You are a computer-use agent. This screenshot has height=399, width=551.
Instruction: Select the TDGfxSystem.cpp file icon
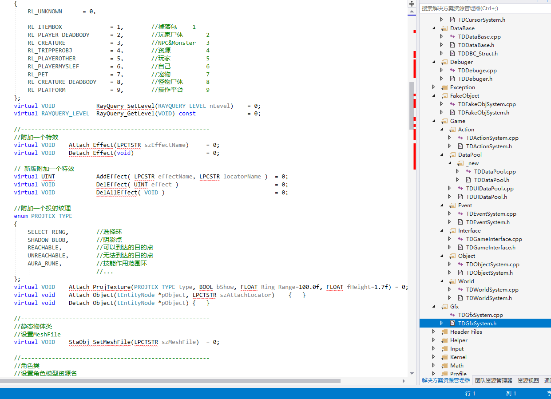point(452,315)
